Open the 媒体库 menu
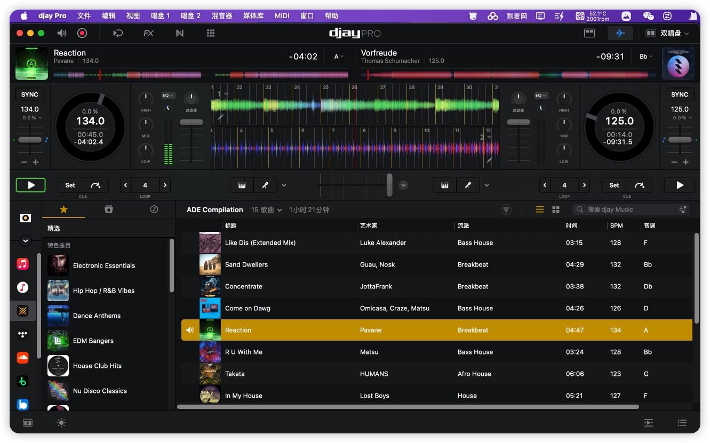This screenshot has height=443, width=710. click(253, 16)
